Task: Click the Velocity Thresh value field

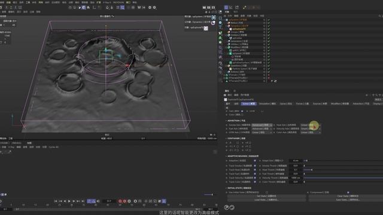Action: tap(296, 178)
